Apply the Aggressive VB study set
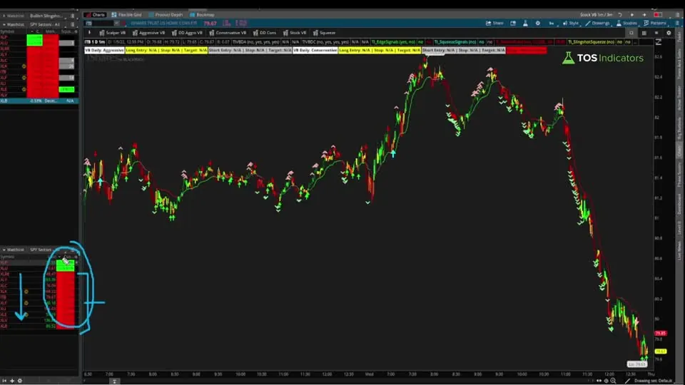 coord(148,33)
